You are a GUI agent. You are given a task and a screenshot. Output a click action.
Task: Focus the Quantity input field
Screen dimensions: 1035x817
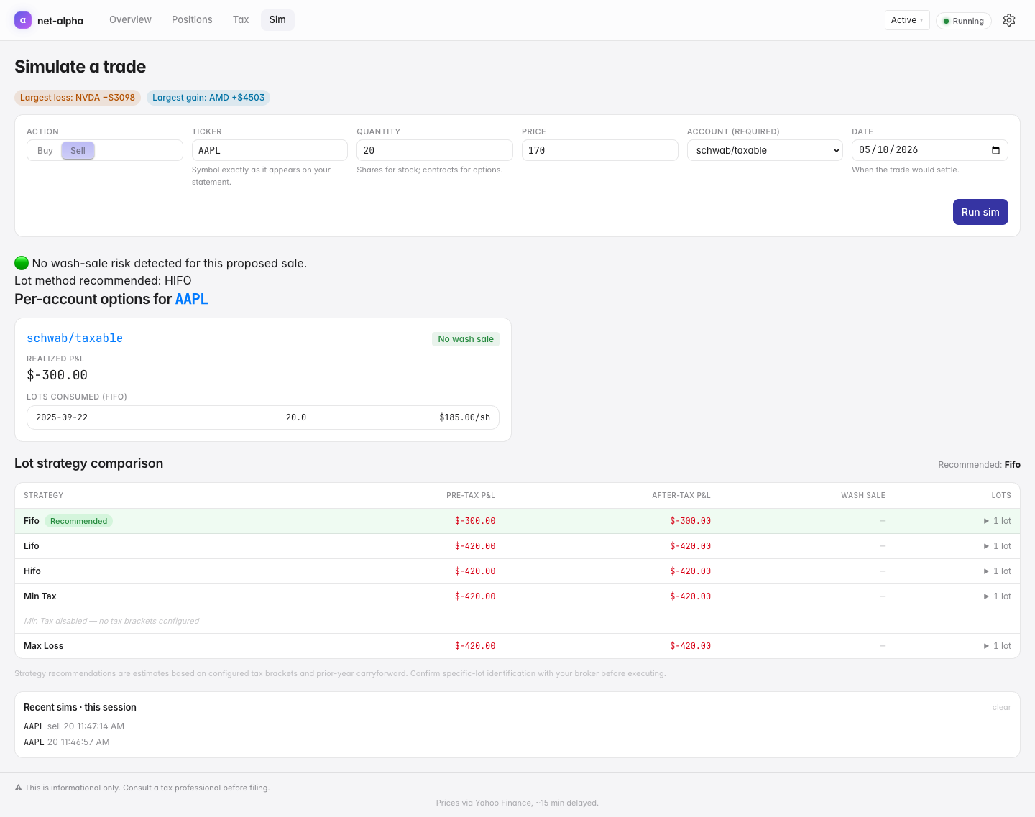(x=435, y=150)
